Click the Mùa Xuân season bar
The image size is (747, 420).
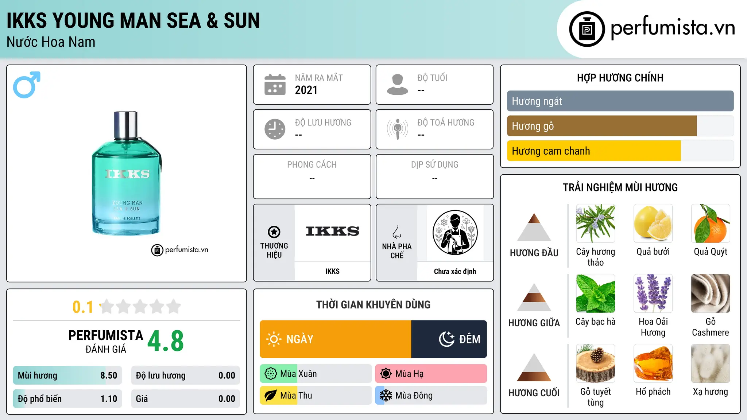pos(316,374)
